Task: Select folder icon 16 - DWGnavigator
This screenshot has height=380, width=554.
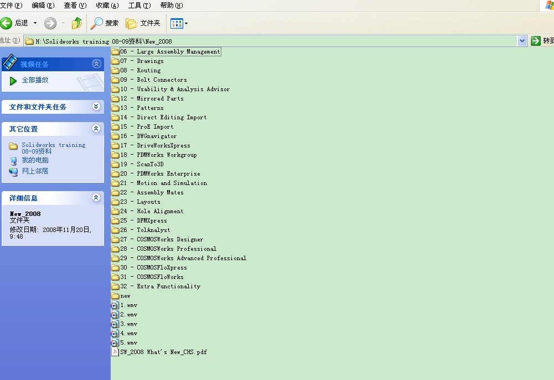Action: pos(115,136)
